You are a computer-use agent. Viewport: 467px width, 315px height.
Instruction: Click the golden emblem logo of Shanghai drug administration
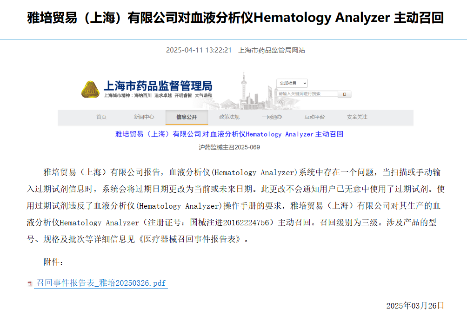point(90,89)
